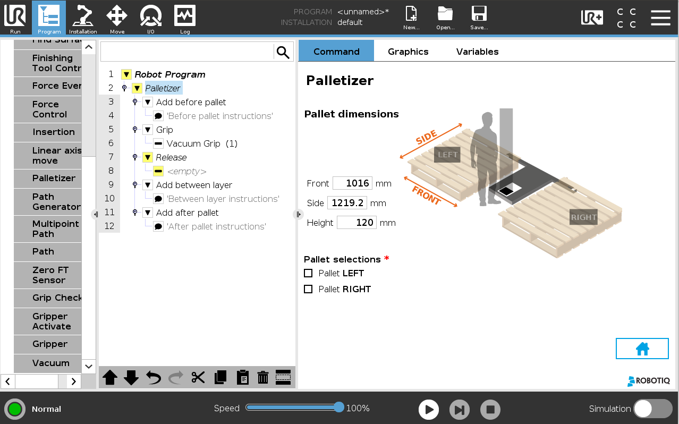This screenshot has height=424, width=679.
Task: Click the scissors cut icon
Action: (198, 377)
